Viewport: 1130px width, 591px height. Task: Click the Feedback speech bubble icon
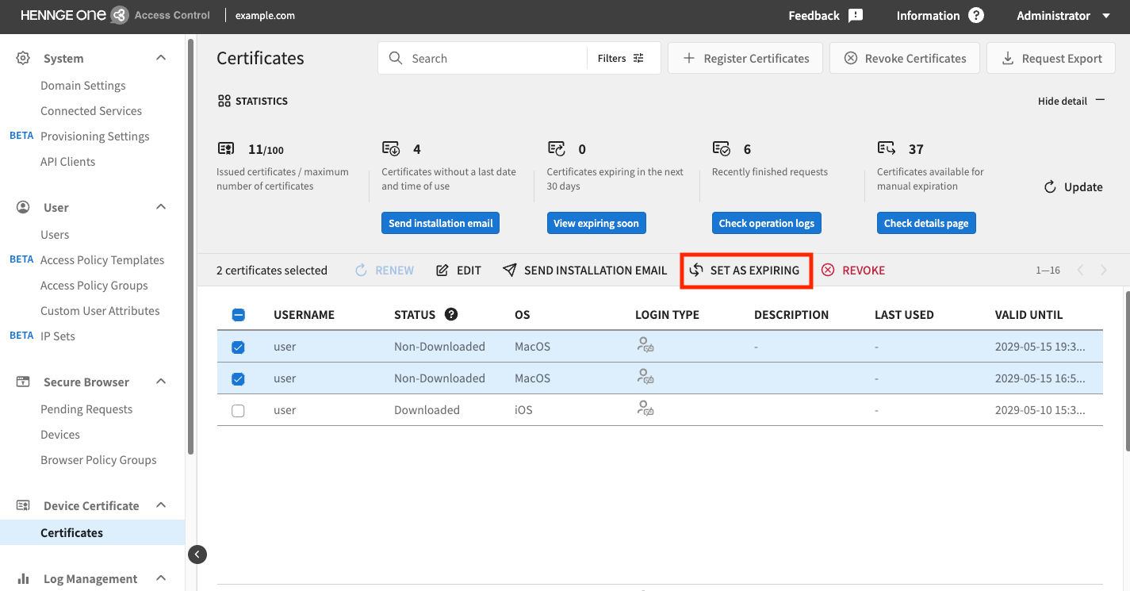(x=856, y=16)
